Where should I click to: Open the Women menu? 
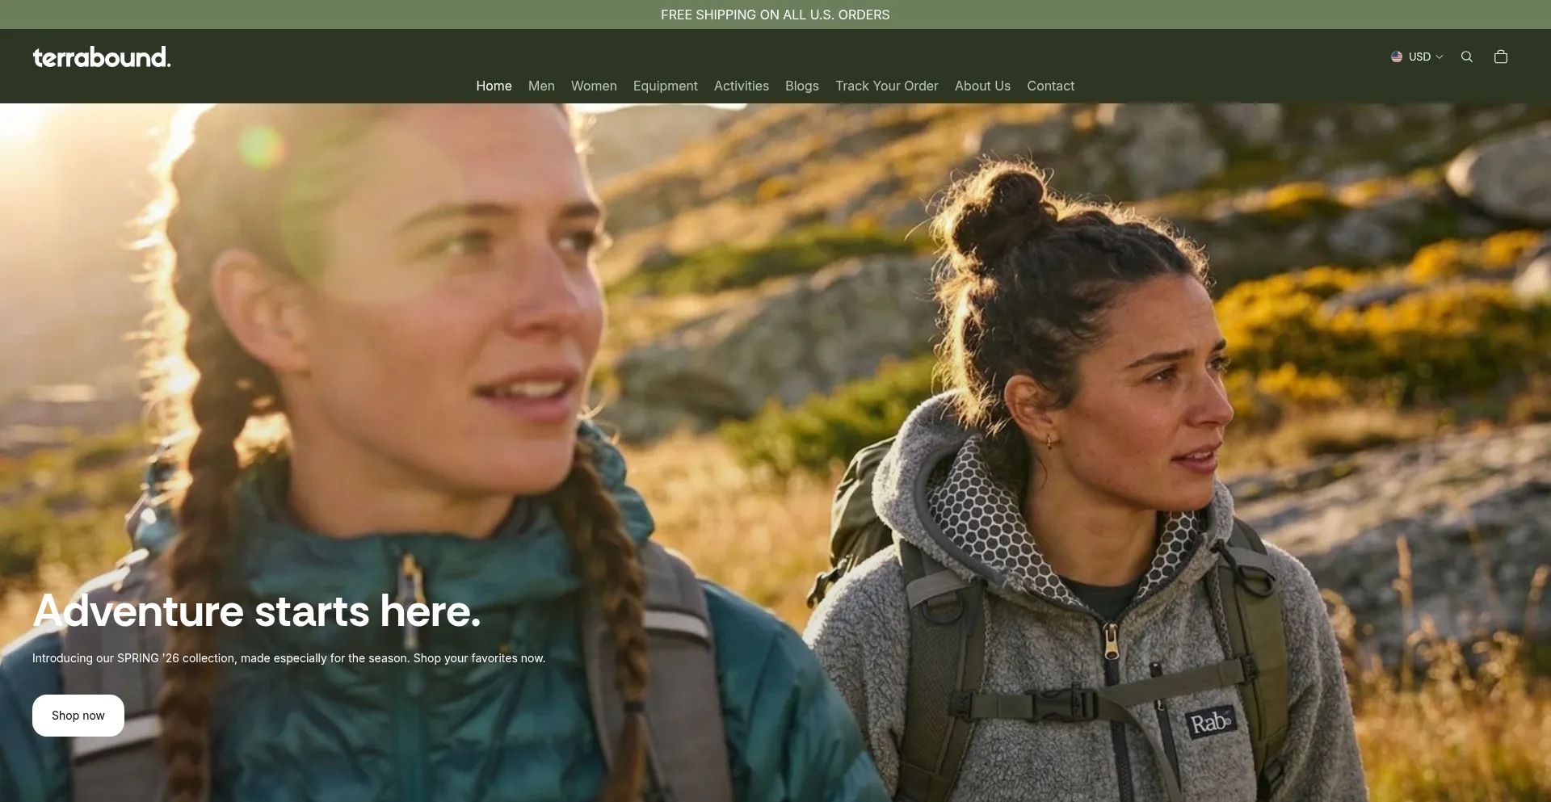coord(594,86)
